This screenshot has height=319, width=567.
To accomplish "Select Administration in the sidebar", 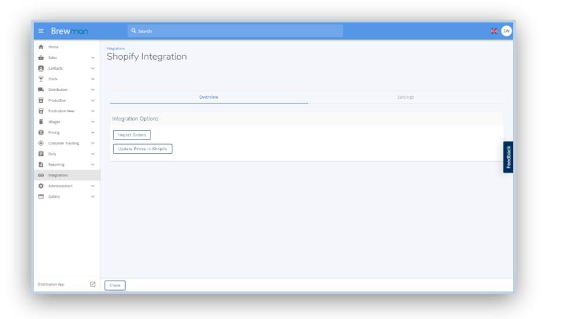I will pos(67,186).
